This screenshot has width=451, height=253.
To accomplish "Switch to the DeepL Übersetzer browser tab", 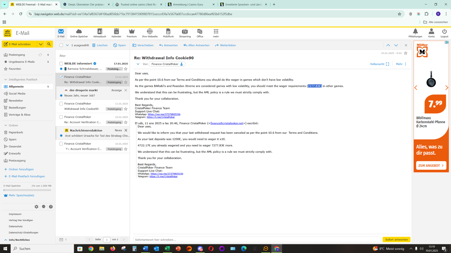I will click(x=84, y=4).
